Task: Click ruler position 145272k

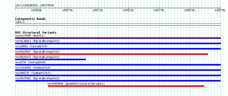Action: coord(129,10)
